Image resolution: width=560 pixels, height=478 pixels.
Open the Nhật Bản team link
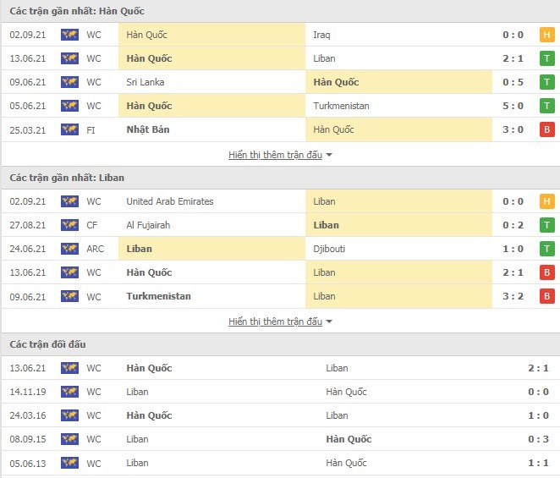[x=148, y=129]
